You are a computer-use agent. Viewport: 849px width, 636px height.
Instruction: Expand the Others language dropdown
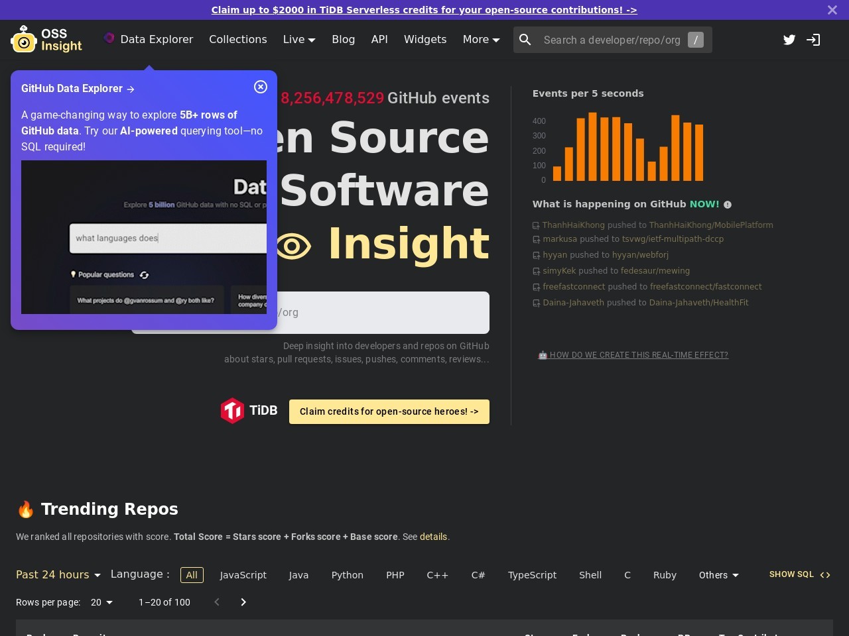[718, 575]
